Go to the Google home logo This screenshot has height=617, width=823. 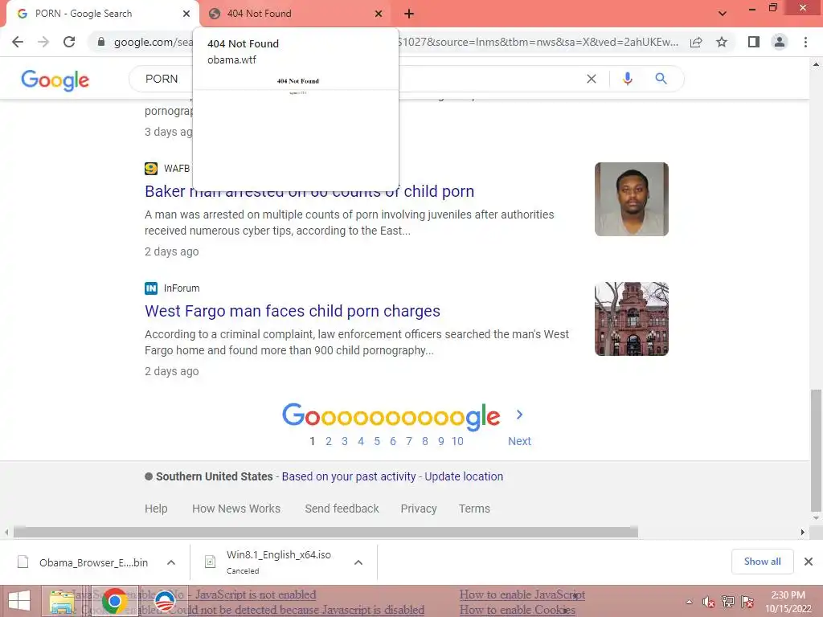pos(55,80)
